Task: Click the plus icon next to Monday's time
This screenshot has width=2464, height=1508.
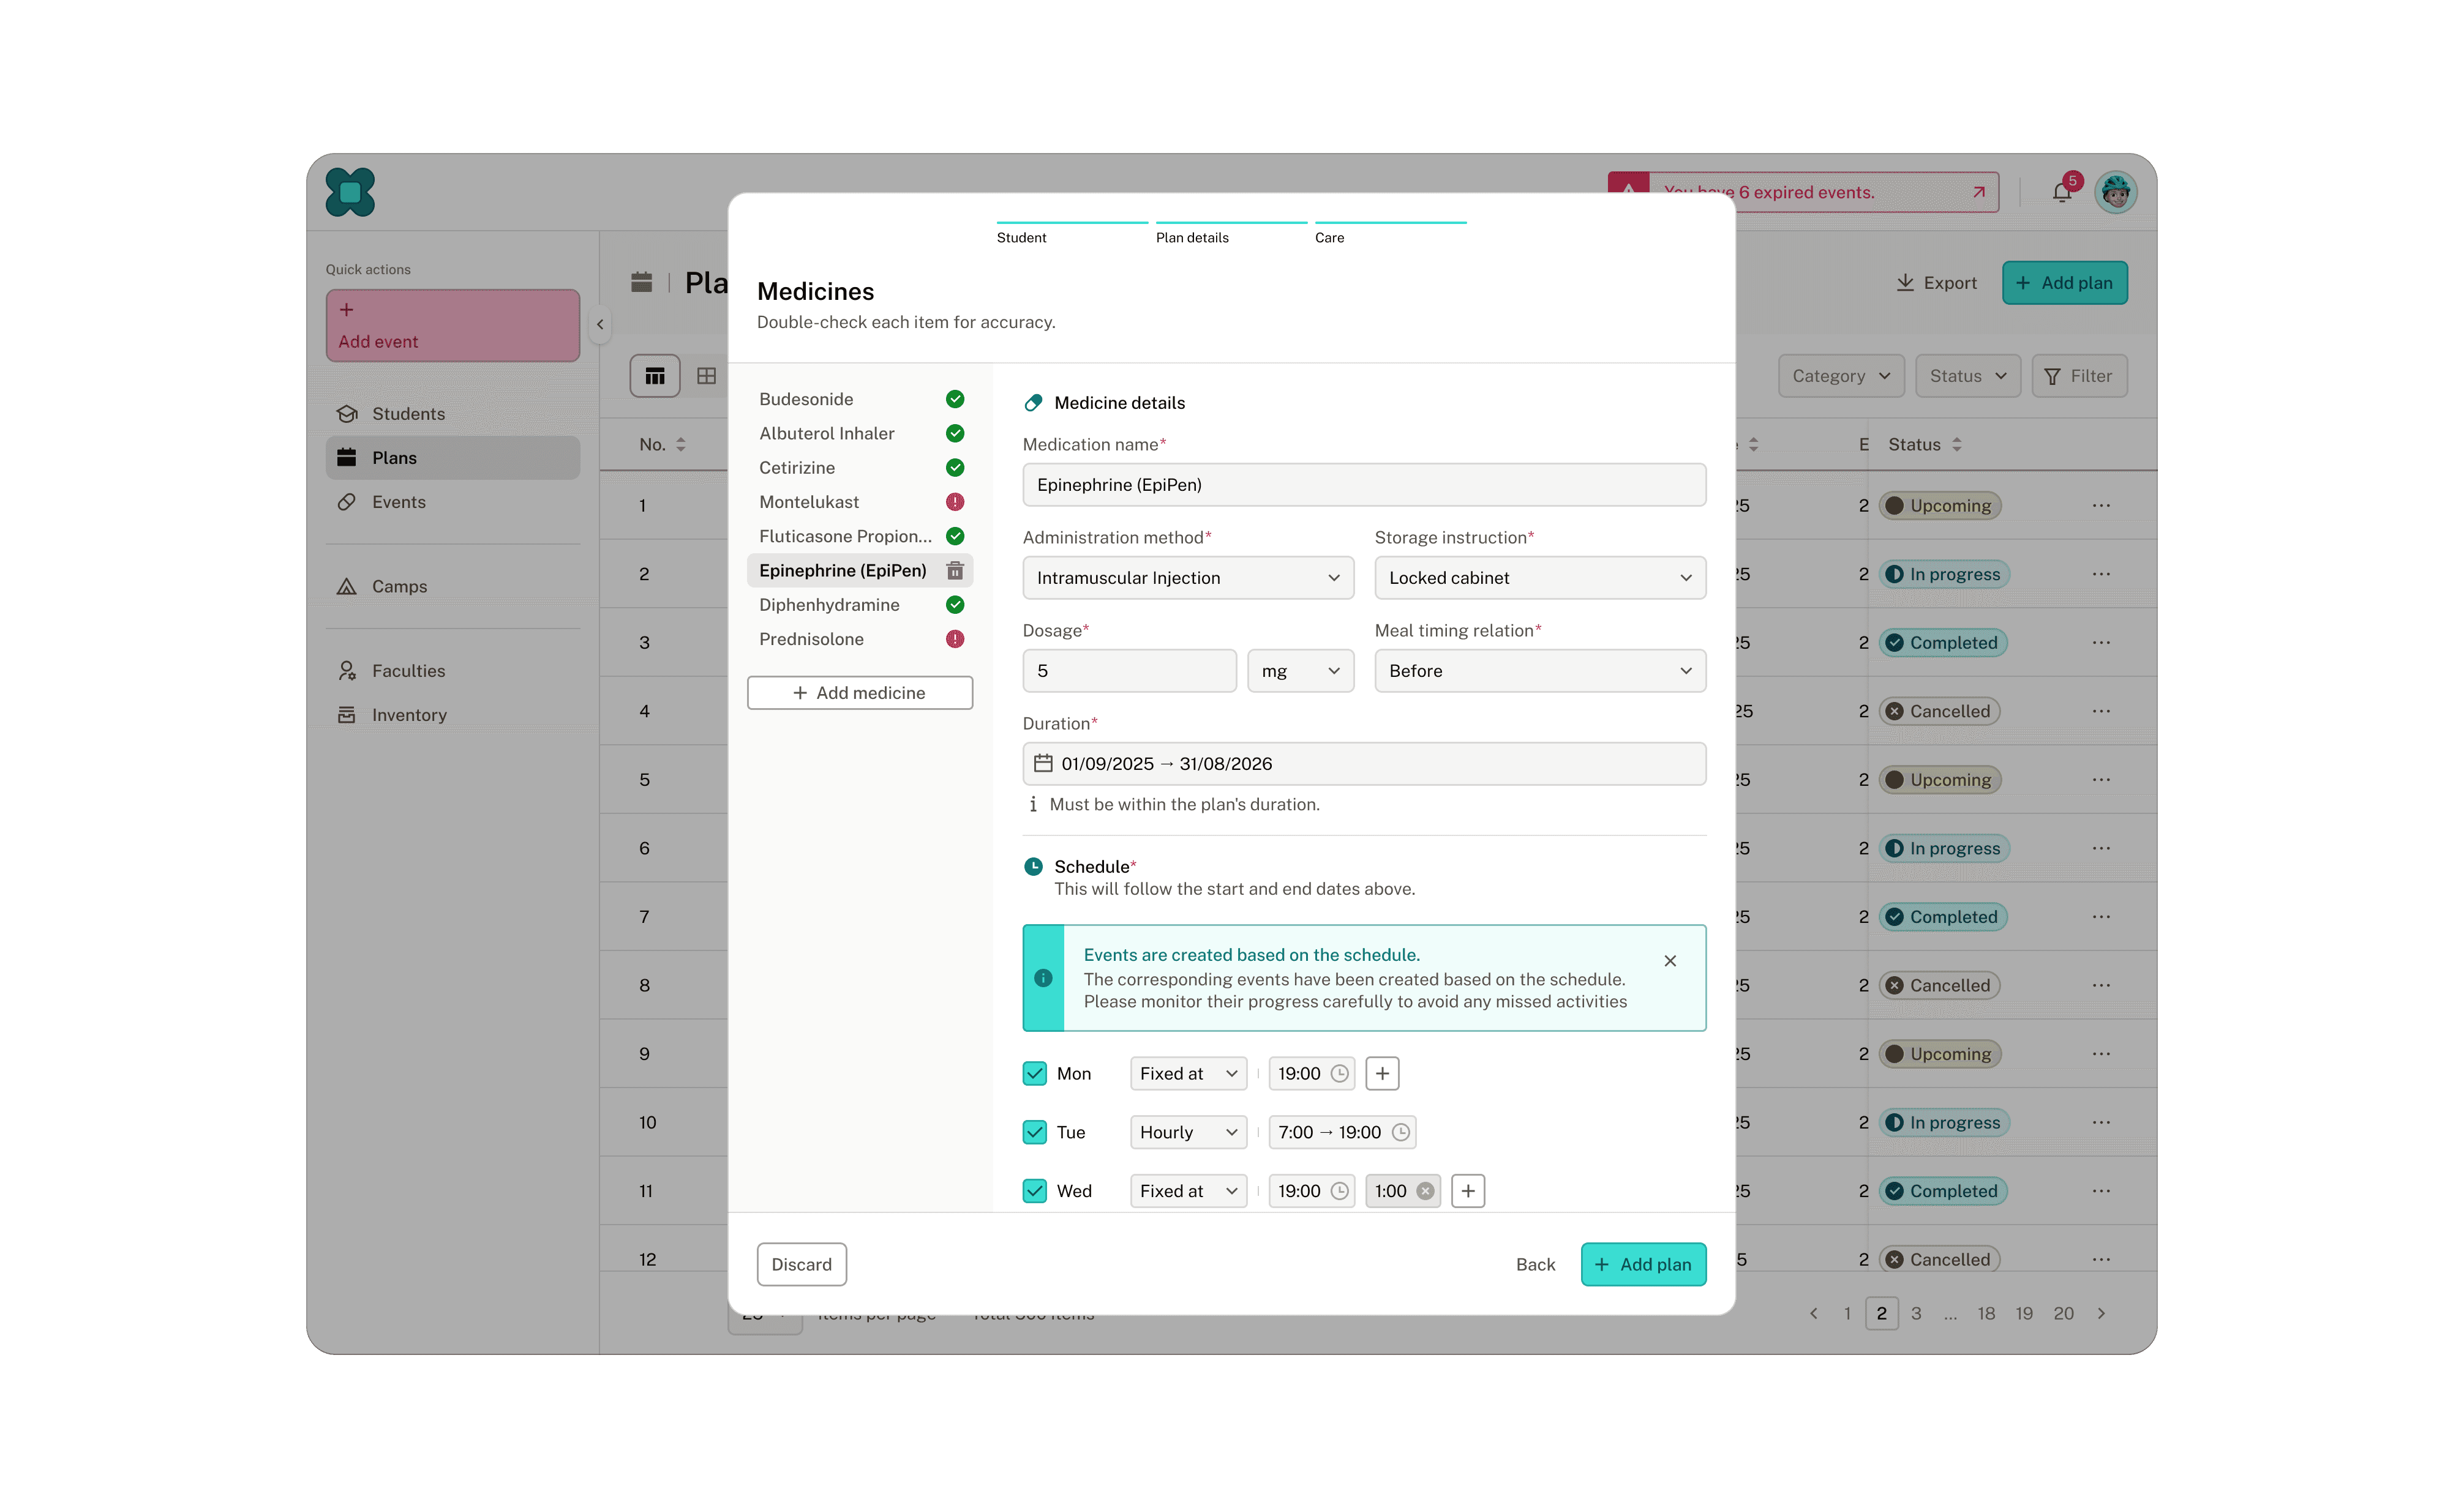Action: click(1382, 1073)
